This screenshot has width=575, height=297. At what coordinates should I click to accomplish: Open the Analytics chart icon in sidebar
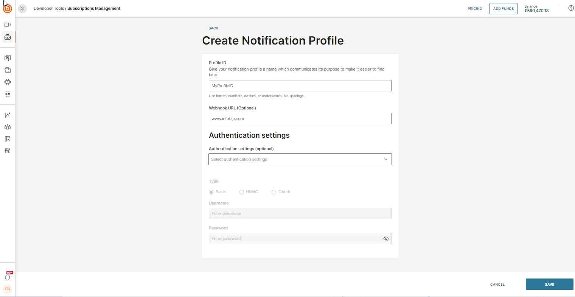[8, 115]
